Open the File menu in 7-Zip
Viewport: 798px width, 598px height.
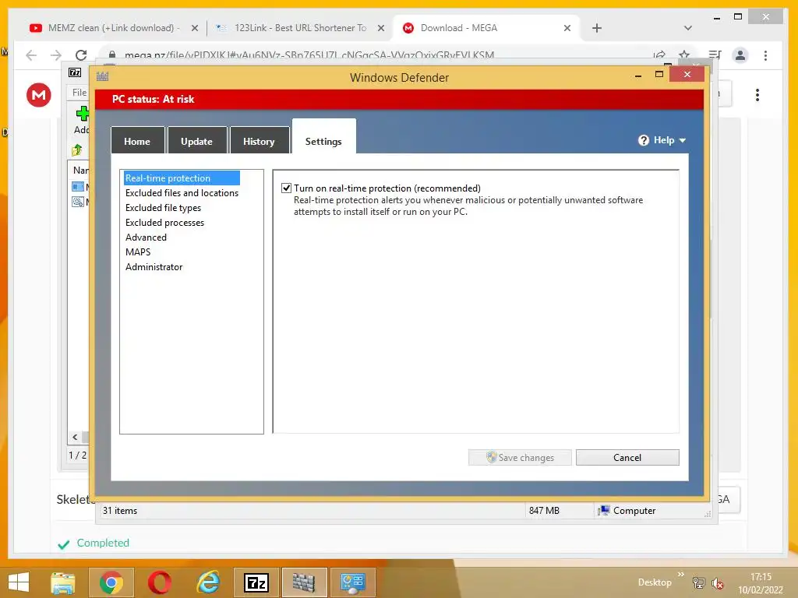pyautogui.click(x=79, y=93)
